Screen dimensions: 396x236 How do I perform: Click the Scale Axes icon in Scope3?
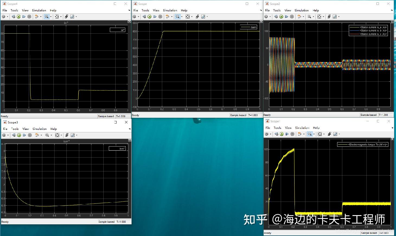click(x=57, y=135)
